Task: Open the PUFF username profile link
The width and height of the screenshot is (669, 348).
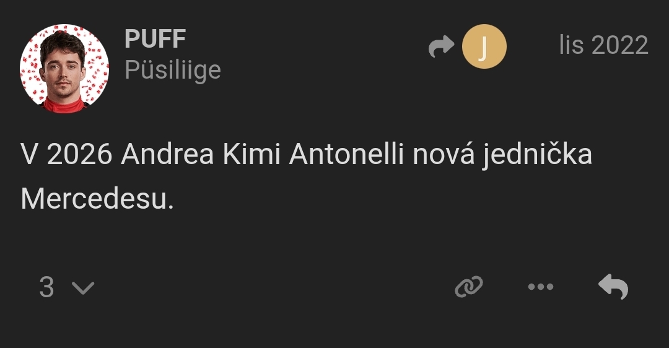Action: pyautogui.click(x=155, y=40)
